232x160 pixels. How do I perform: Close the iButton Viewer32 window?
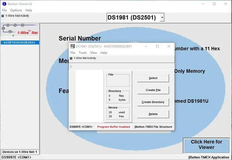point(226,4)
